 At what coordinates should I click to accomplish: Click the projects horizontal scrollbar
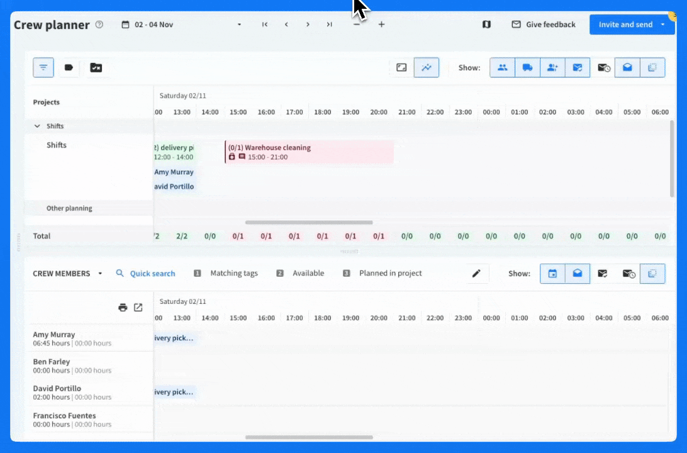pos(309,223)
